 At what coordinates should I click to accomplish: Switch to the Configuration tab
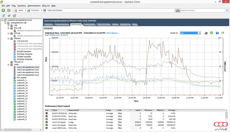89,25
